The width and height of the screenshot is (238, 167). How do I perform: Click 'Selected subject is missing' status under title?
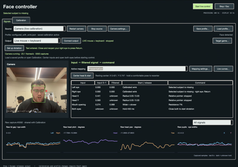pos(16,13)
